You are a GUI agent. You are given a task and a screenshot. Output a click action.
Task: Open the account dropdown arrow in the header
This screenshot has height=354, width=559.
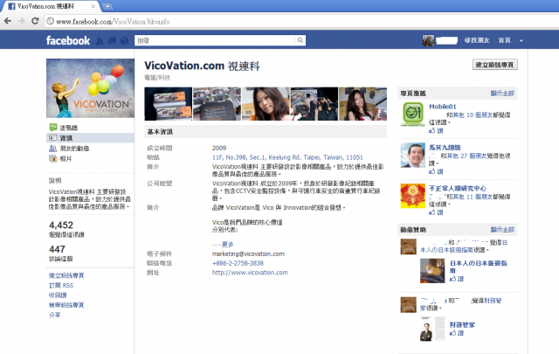[x=521, y=41]
